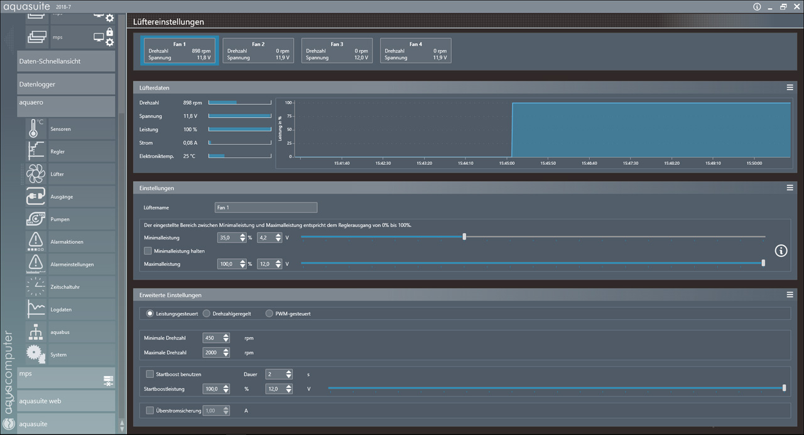Image resolution: width=804 pixels, height=435 pixels.
Task: Adjust Maximalleistung voltage stepper arrows
Action: pyautogui.click(x=279, y=264)
